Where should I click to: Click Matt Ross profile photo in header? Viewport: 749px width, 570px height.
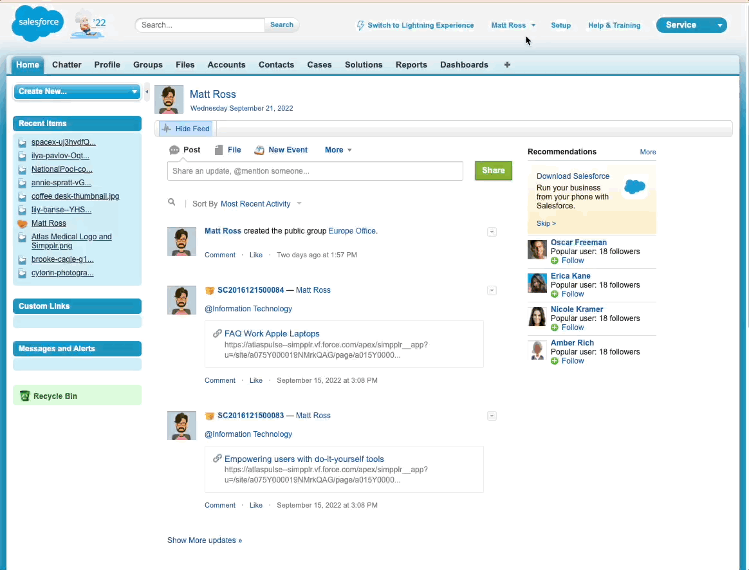[x=169, y=99]
